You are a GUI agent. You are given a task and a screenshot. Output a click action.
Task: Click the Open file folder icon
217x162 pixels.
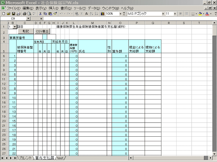pos(8,14)
